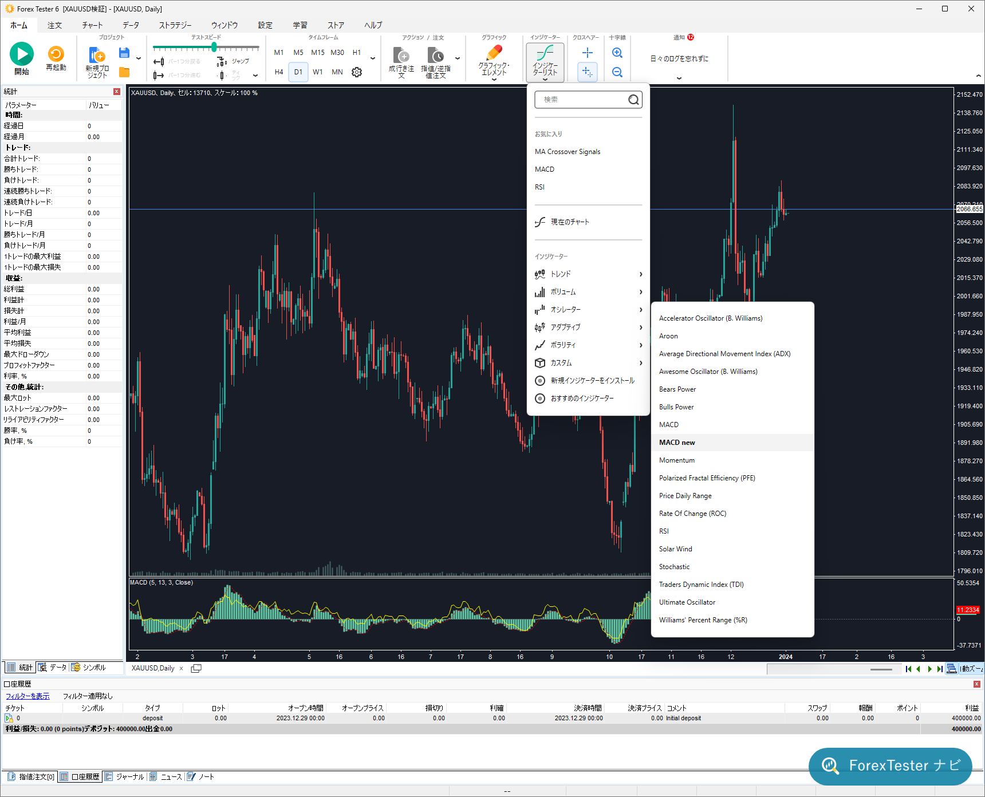
Task: Open the グラフィック・エレメント pencil tool
Action: pyautogui.click(x=494, y=53)
